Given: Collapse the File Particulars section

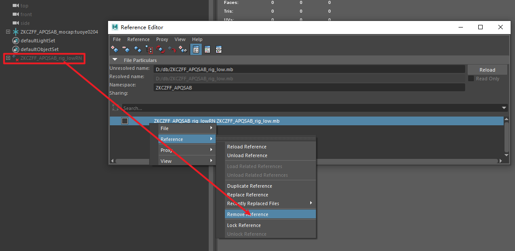Looking at the screenshot, I should pos(115,60).
